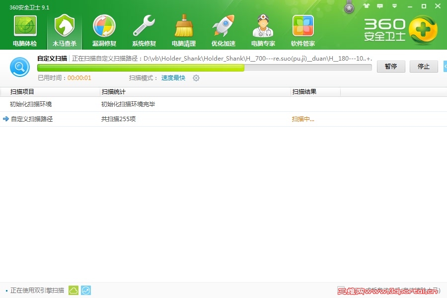Expand the main menu dropdown arrow
The image size is (447, 298).
click(394, 6)
